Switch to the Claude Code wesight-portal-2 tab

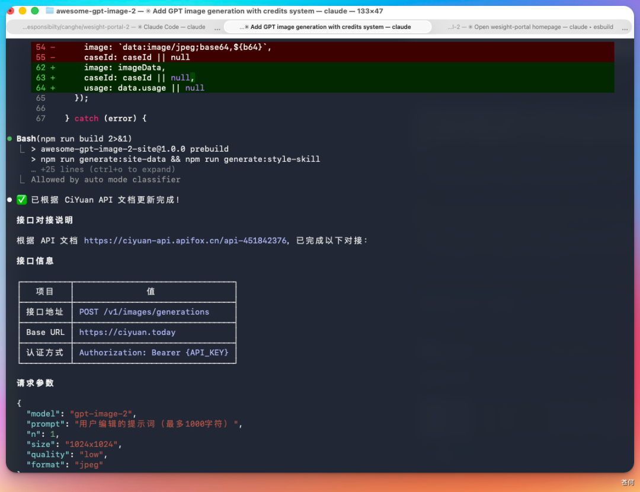pos(114,27)
